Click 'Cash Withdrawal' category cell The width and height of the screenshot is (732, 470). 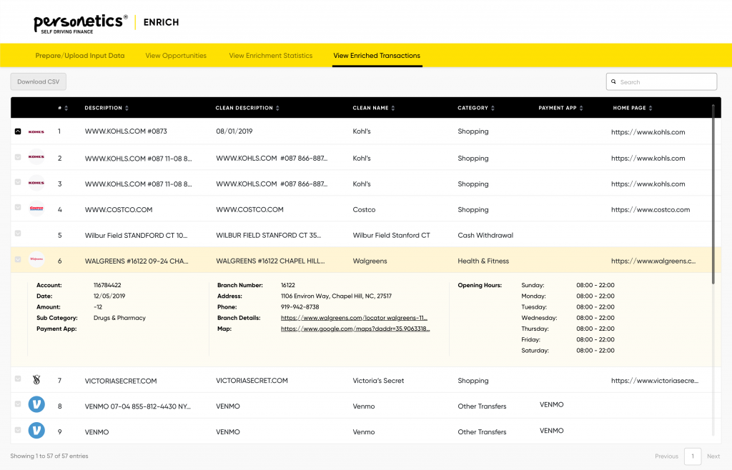tap(485, 236)
